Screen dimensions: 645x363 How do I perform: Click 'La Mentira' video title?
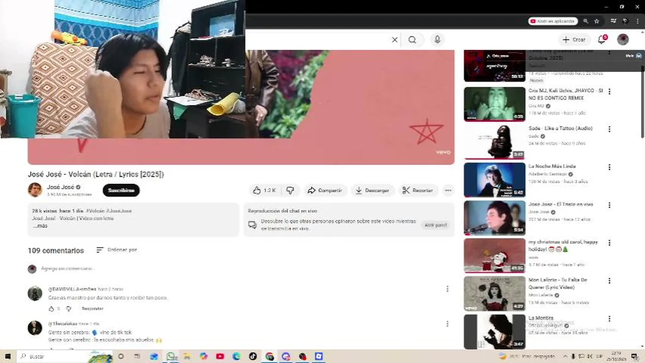(x=541, y=318)
